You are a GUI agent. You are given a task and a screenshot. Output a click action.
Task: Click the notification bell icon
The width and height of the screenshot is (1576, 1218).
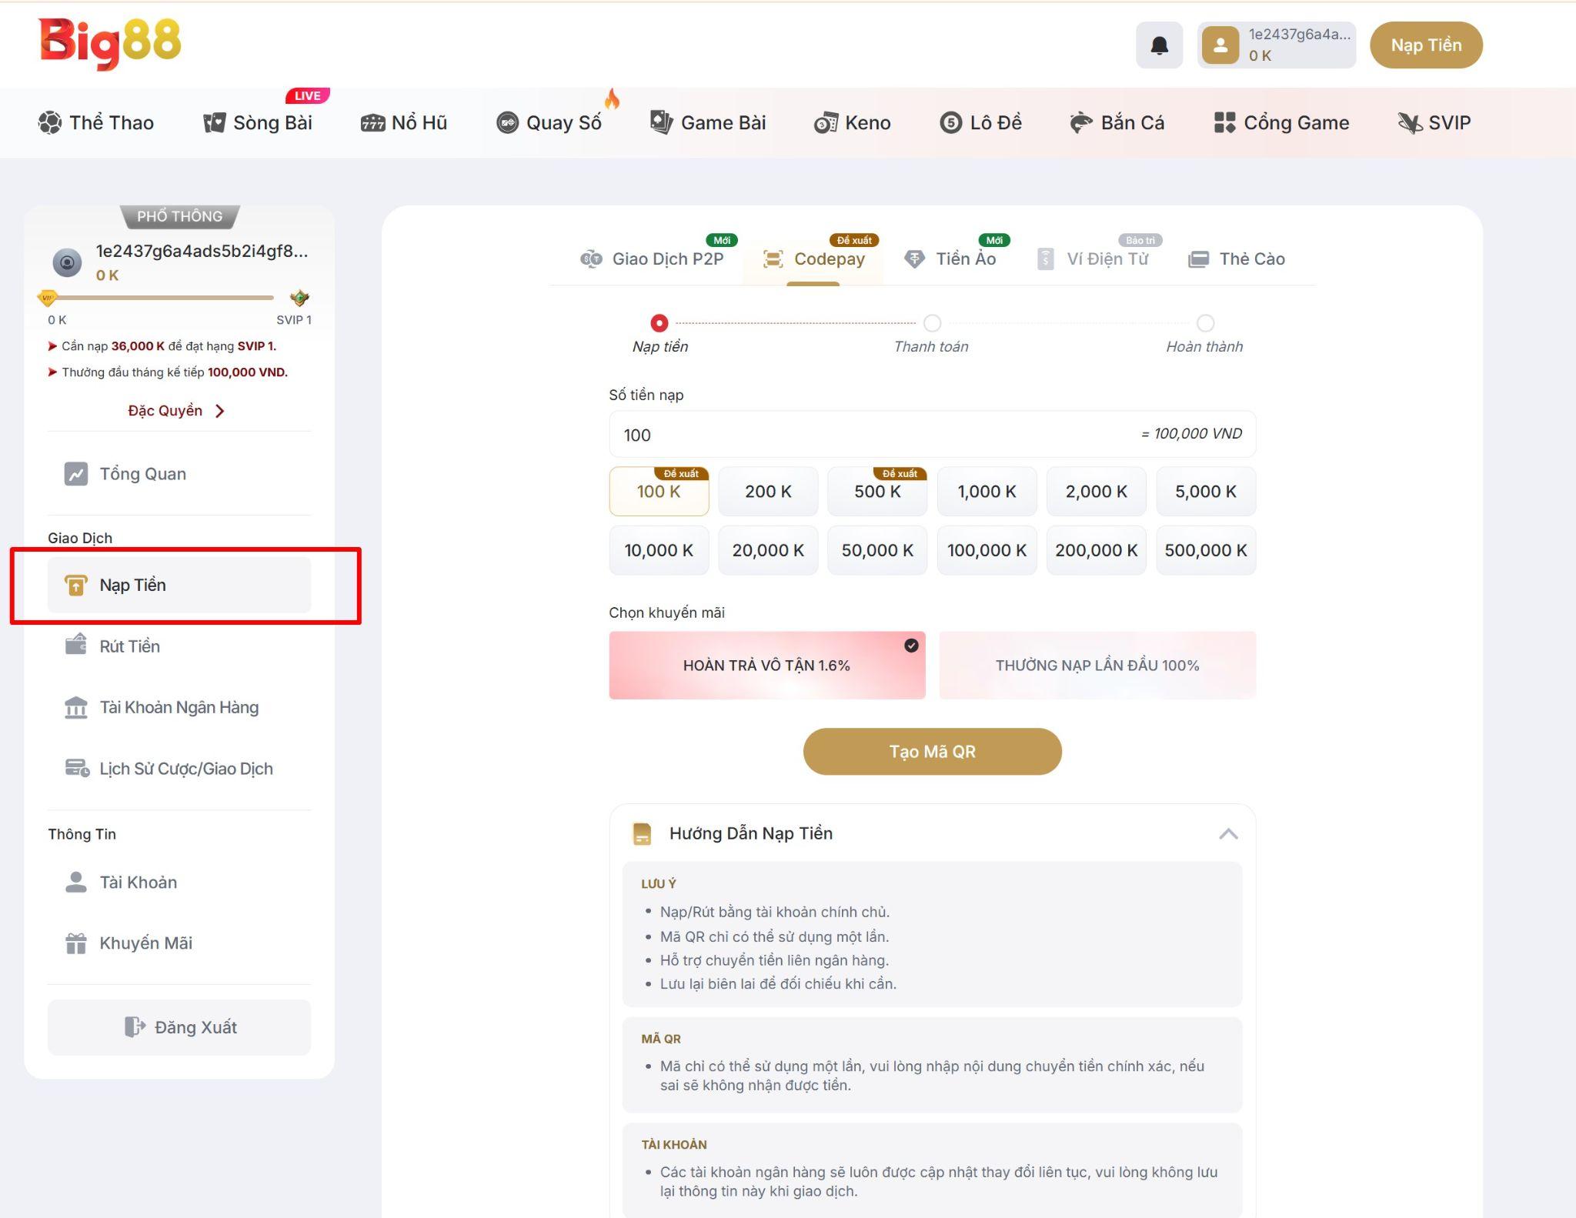coord(1159,45)
